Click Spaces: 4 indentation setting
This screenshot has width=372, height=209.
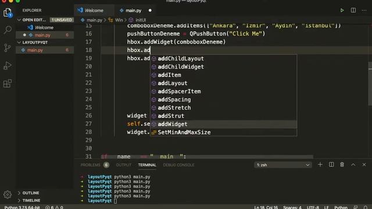pyautogui.click(x=292, y=207)
